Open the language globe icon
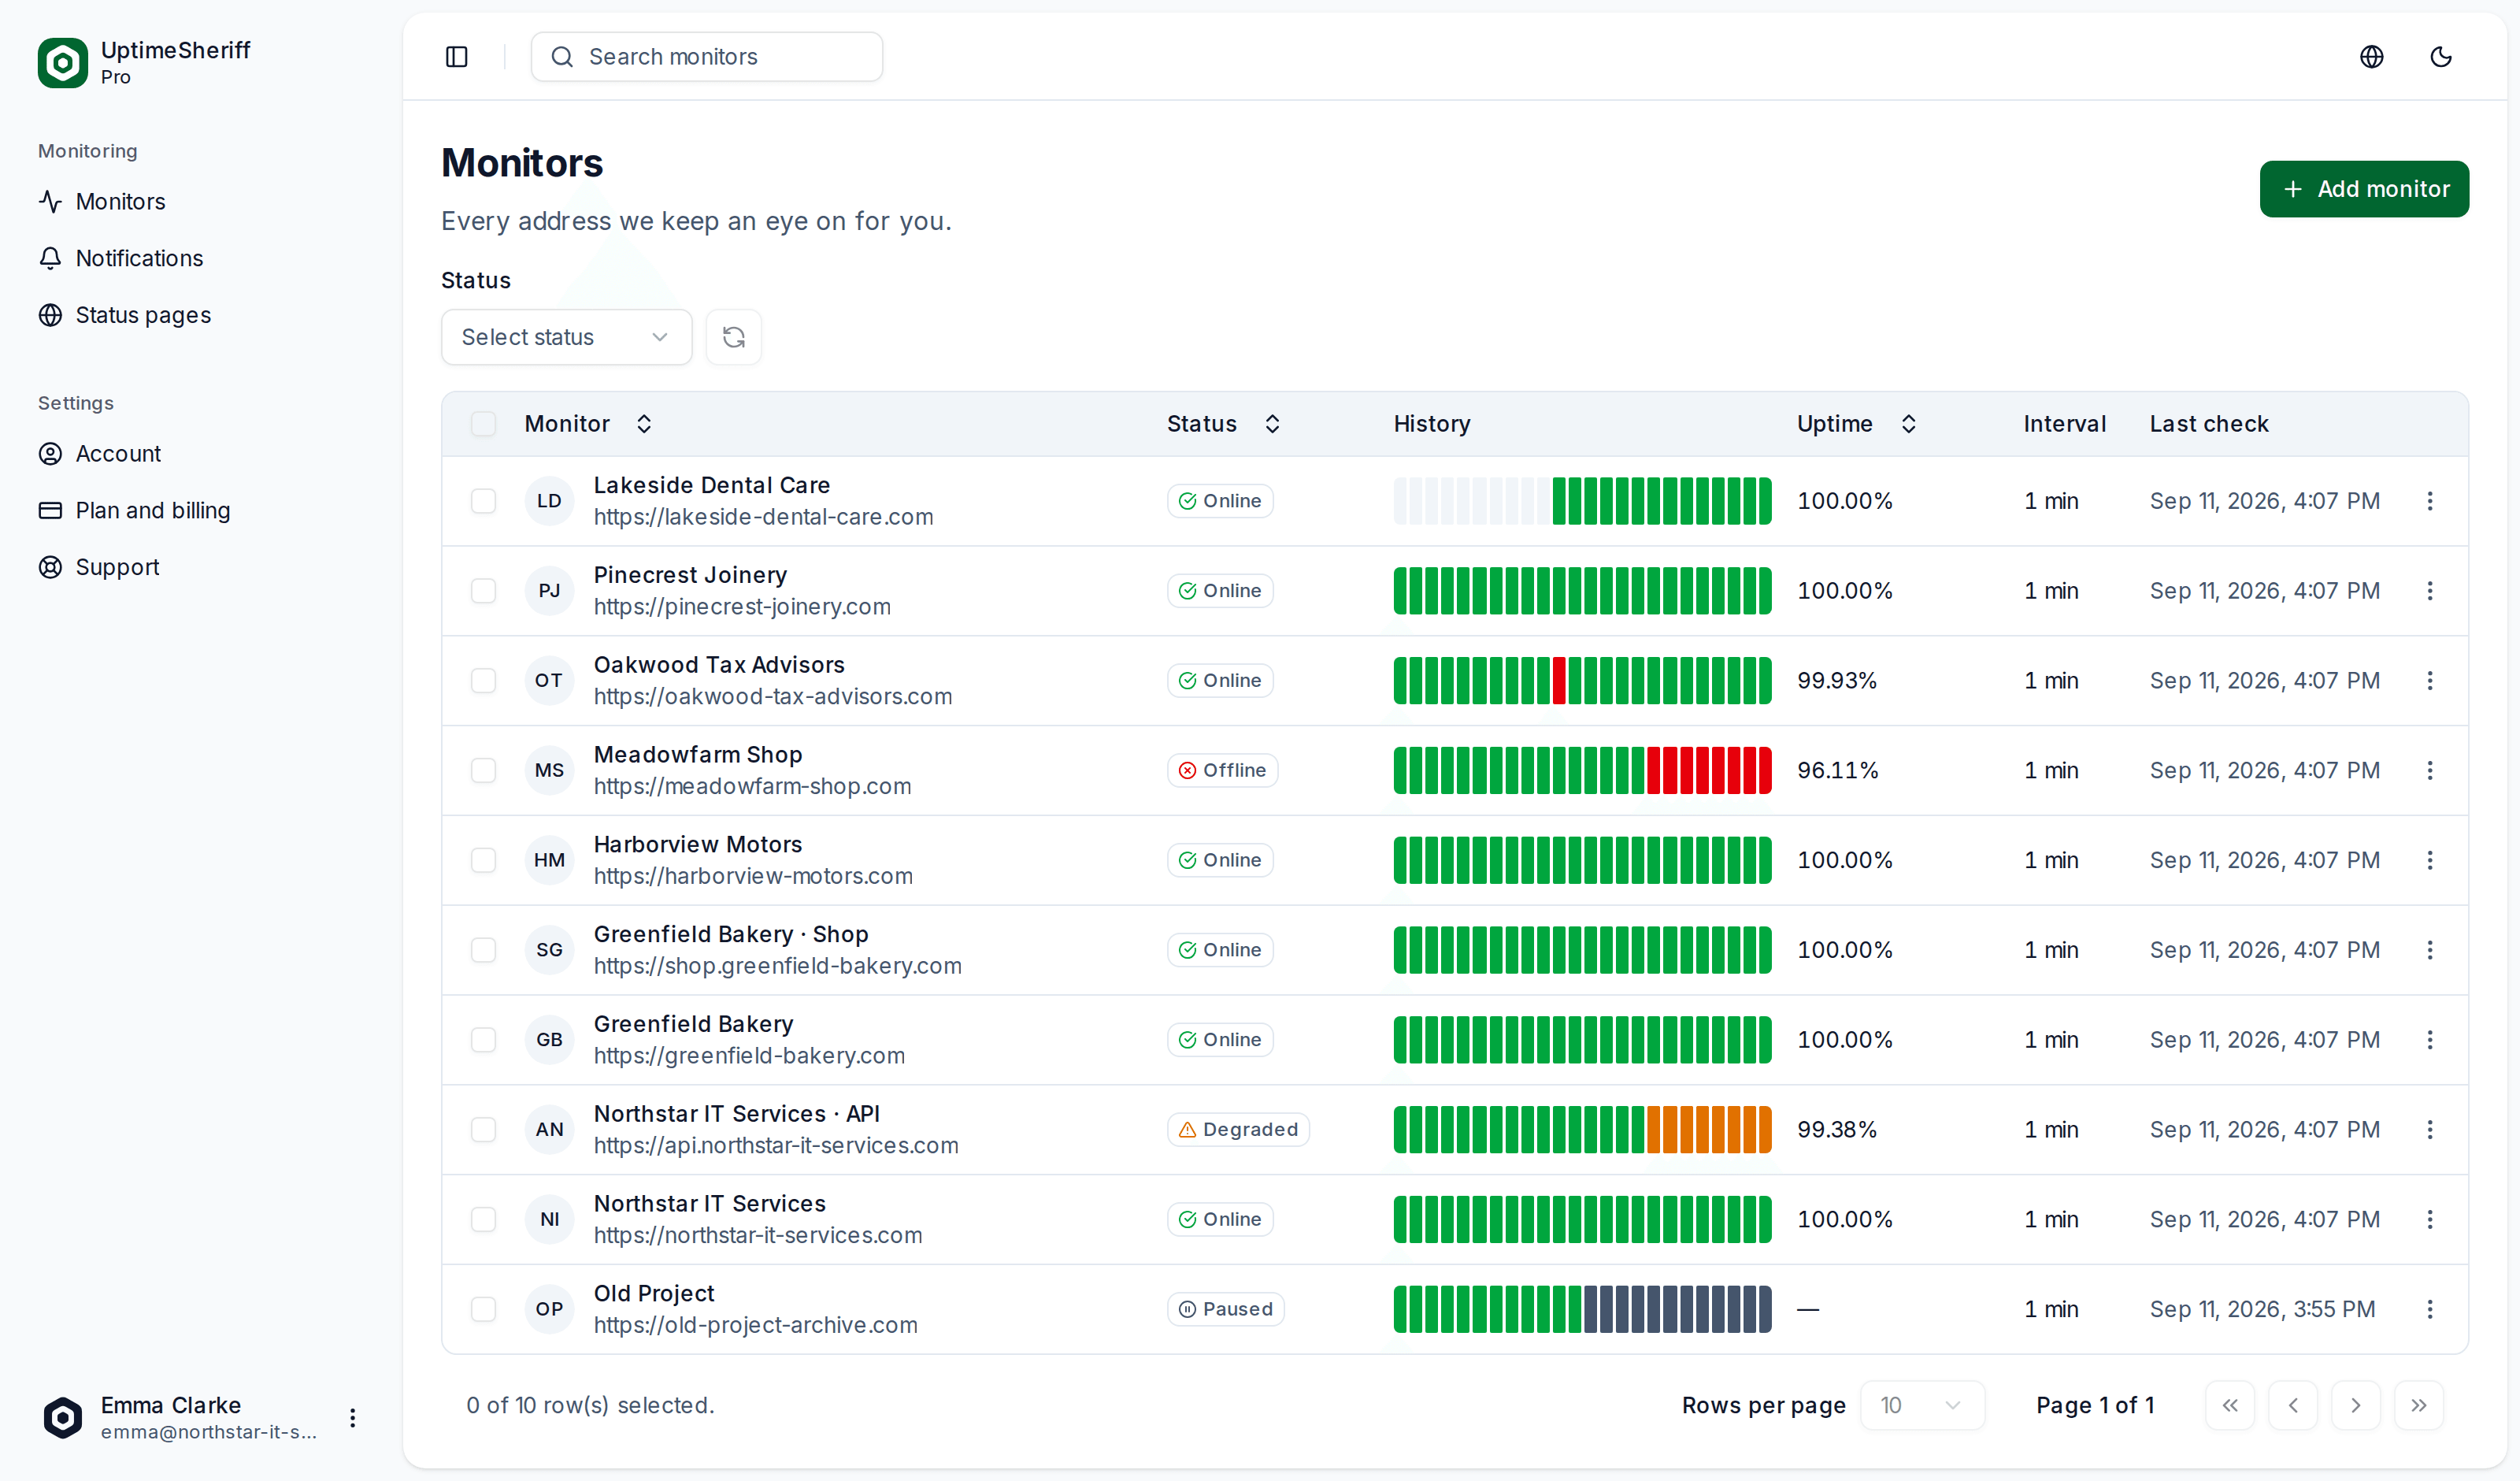This screenshot has height=1481, width=2520. point(2371,57)
